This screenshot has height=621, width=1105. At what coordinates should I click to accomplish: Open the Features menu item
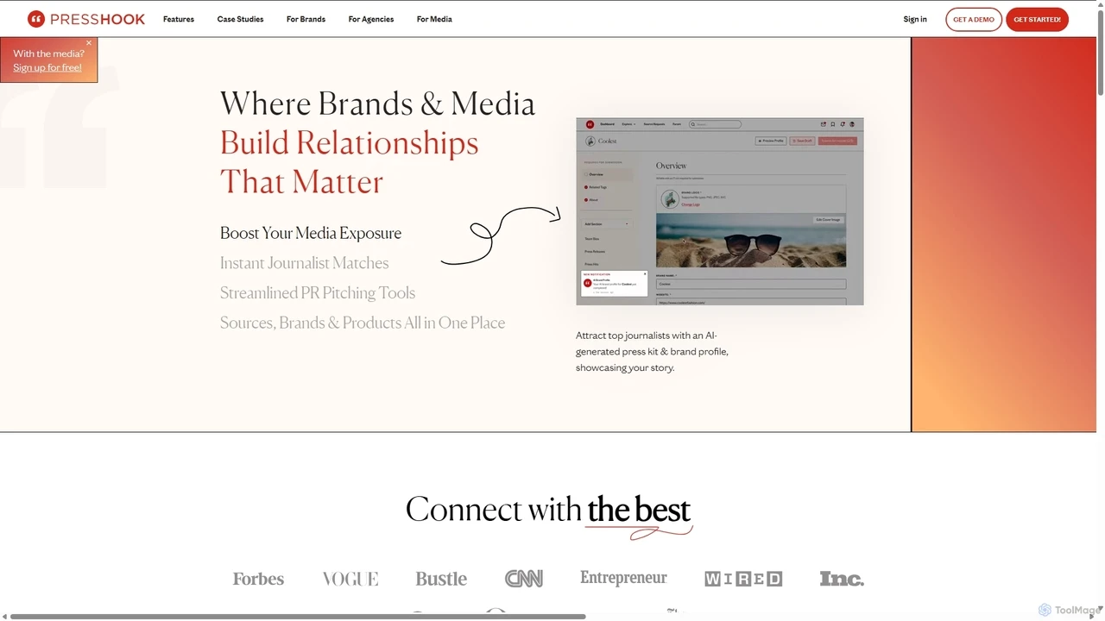(x=179, y=19)
